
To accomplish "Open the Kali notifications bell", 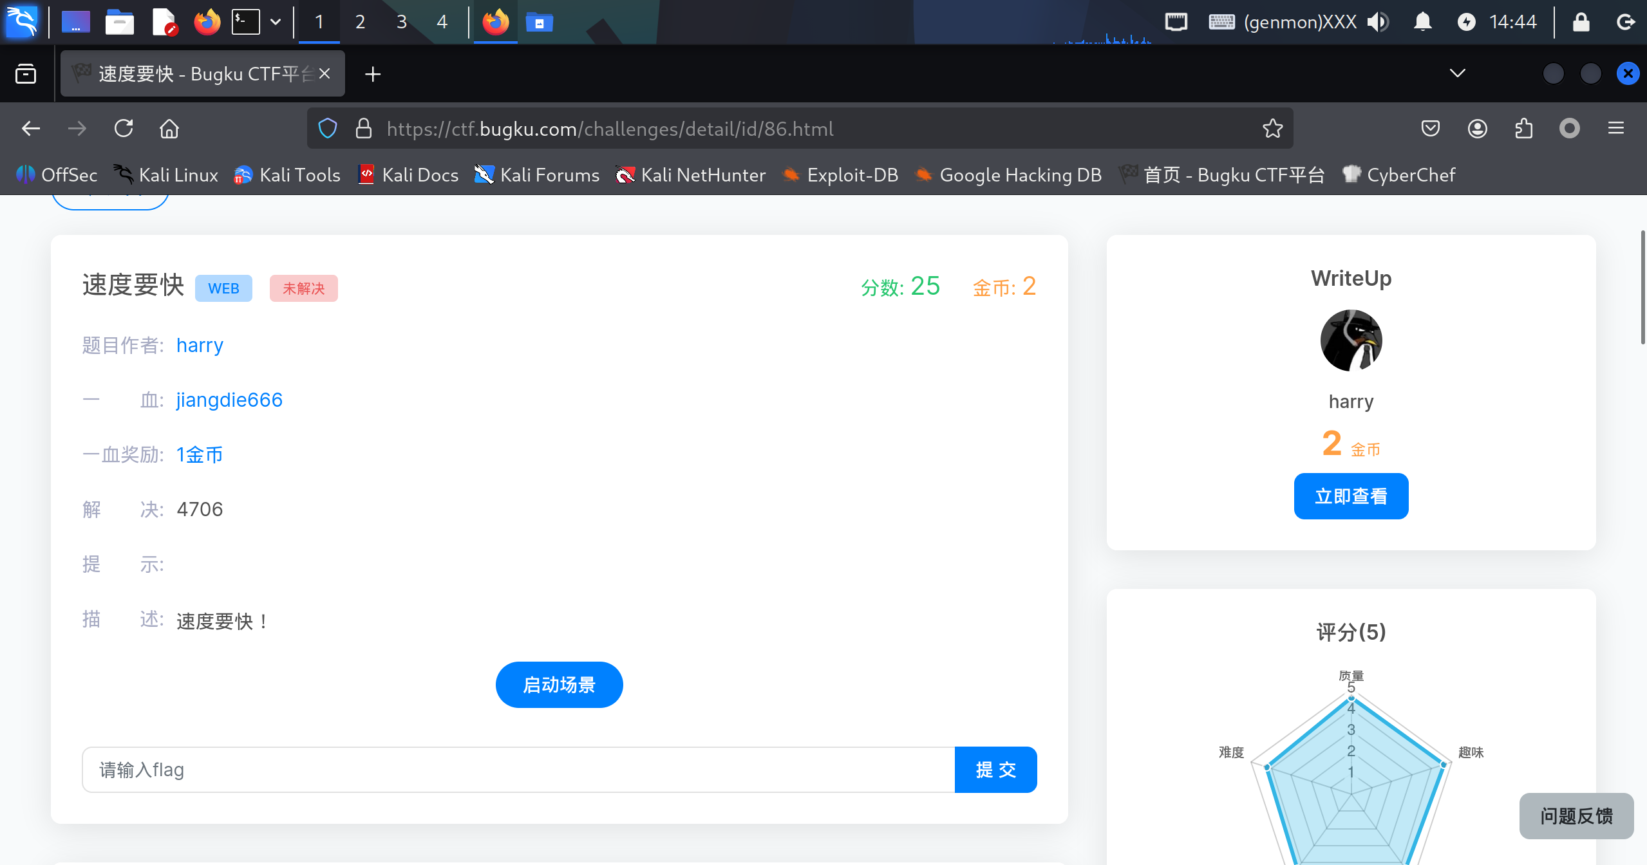I will (x=1422, y=23).
